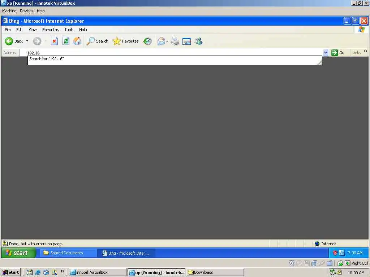Open the Favorites star button
This screenshot has height=277, width=370.
click(125, 41)
